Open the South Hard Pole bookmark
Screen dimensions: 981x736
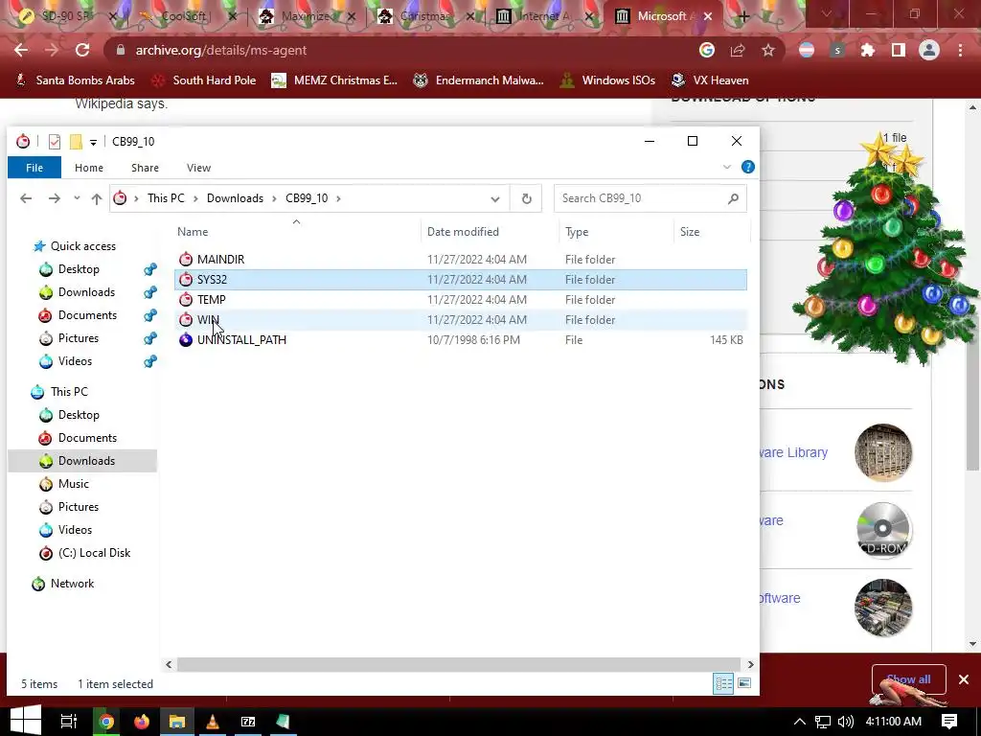204,80
